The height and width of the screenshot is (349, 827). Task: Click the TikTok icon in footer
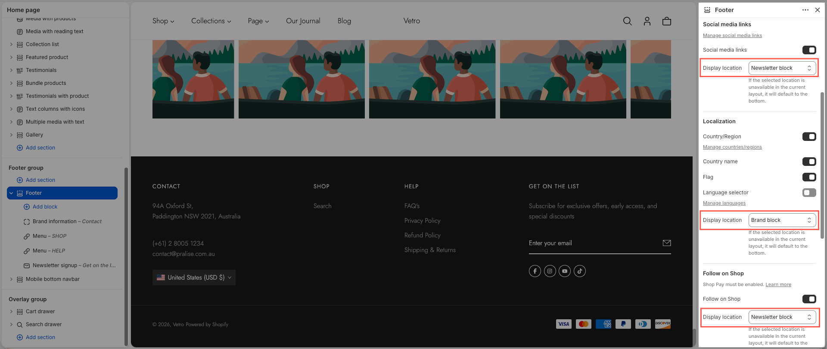pos(580,271)
